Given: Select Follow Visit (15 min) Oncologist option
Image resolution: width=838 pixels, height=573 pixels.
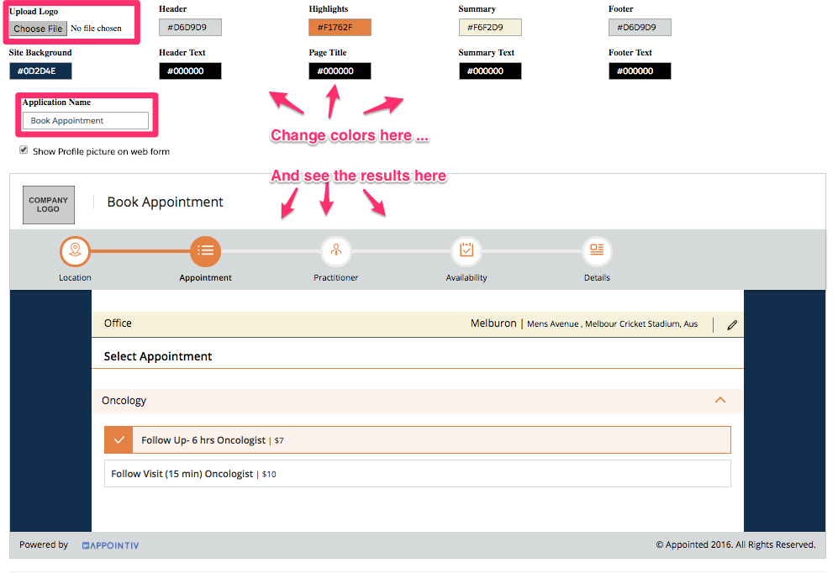Looking at the screenshot, I should pos(418,474).
